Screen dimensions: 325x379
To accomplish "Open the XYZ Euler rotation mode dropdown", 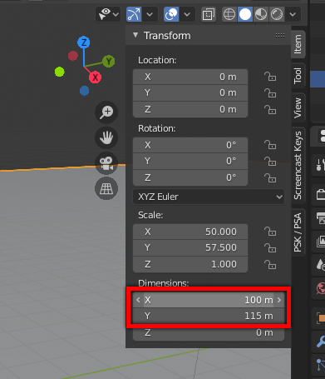I will [x=209, y=197].
